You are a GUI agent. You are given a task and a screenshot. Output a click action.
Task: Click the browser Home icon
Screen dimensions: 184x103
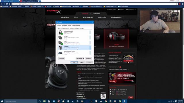pyautogui.click(x=10, y=4)
